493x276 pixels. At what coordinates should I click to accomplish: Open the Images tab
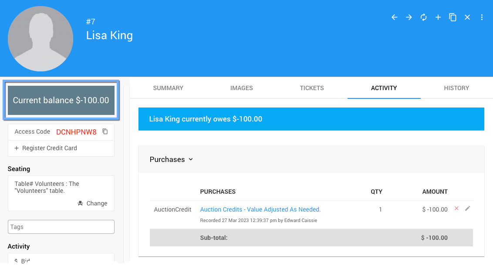[x=241, y=88]
